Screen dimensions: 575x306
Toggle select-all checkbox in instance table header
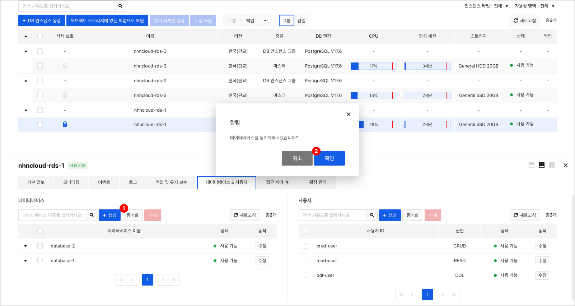click(x=40, y=36)
